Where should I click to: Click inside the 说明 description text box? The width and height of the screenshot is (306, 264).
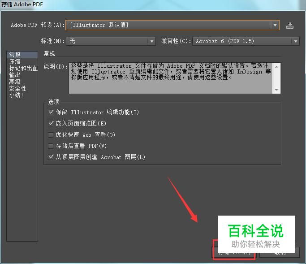[x=171, y=78]
